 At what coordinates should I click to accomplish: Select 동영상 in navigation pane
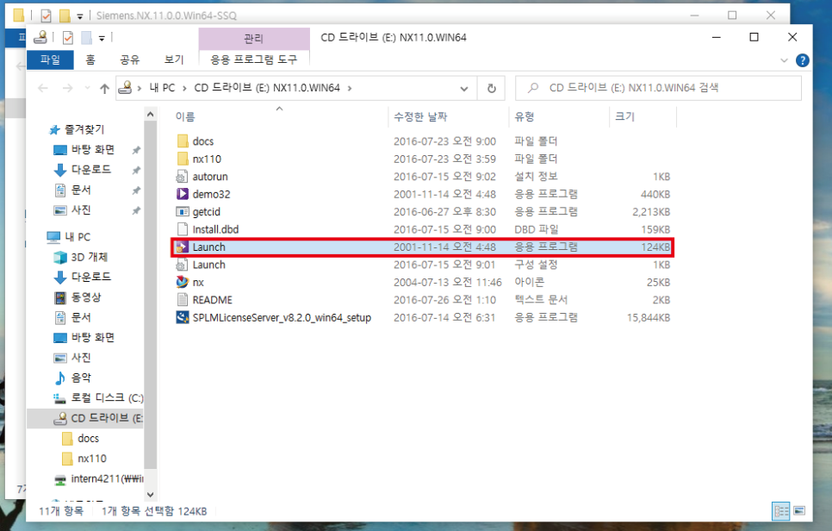pos(85,297)
